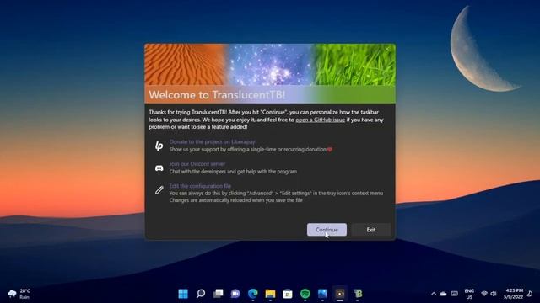
Task: Click the Liberapay logo icon
Action: [159, 146]
